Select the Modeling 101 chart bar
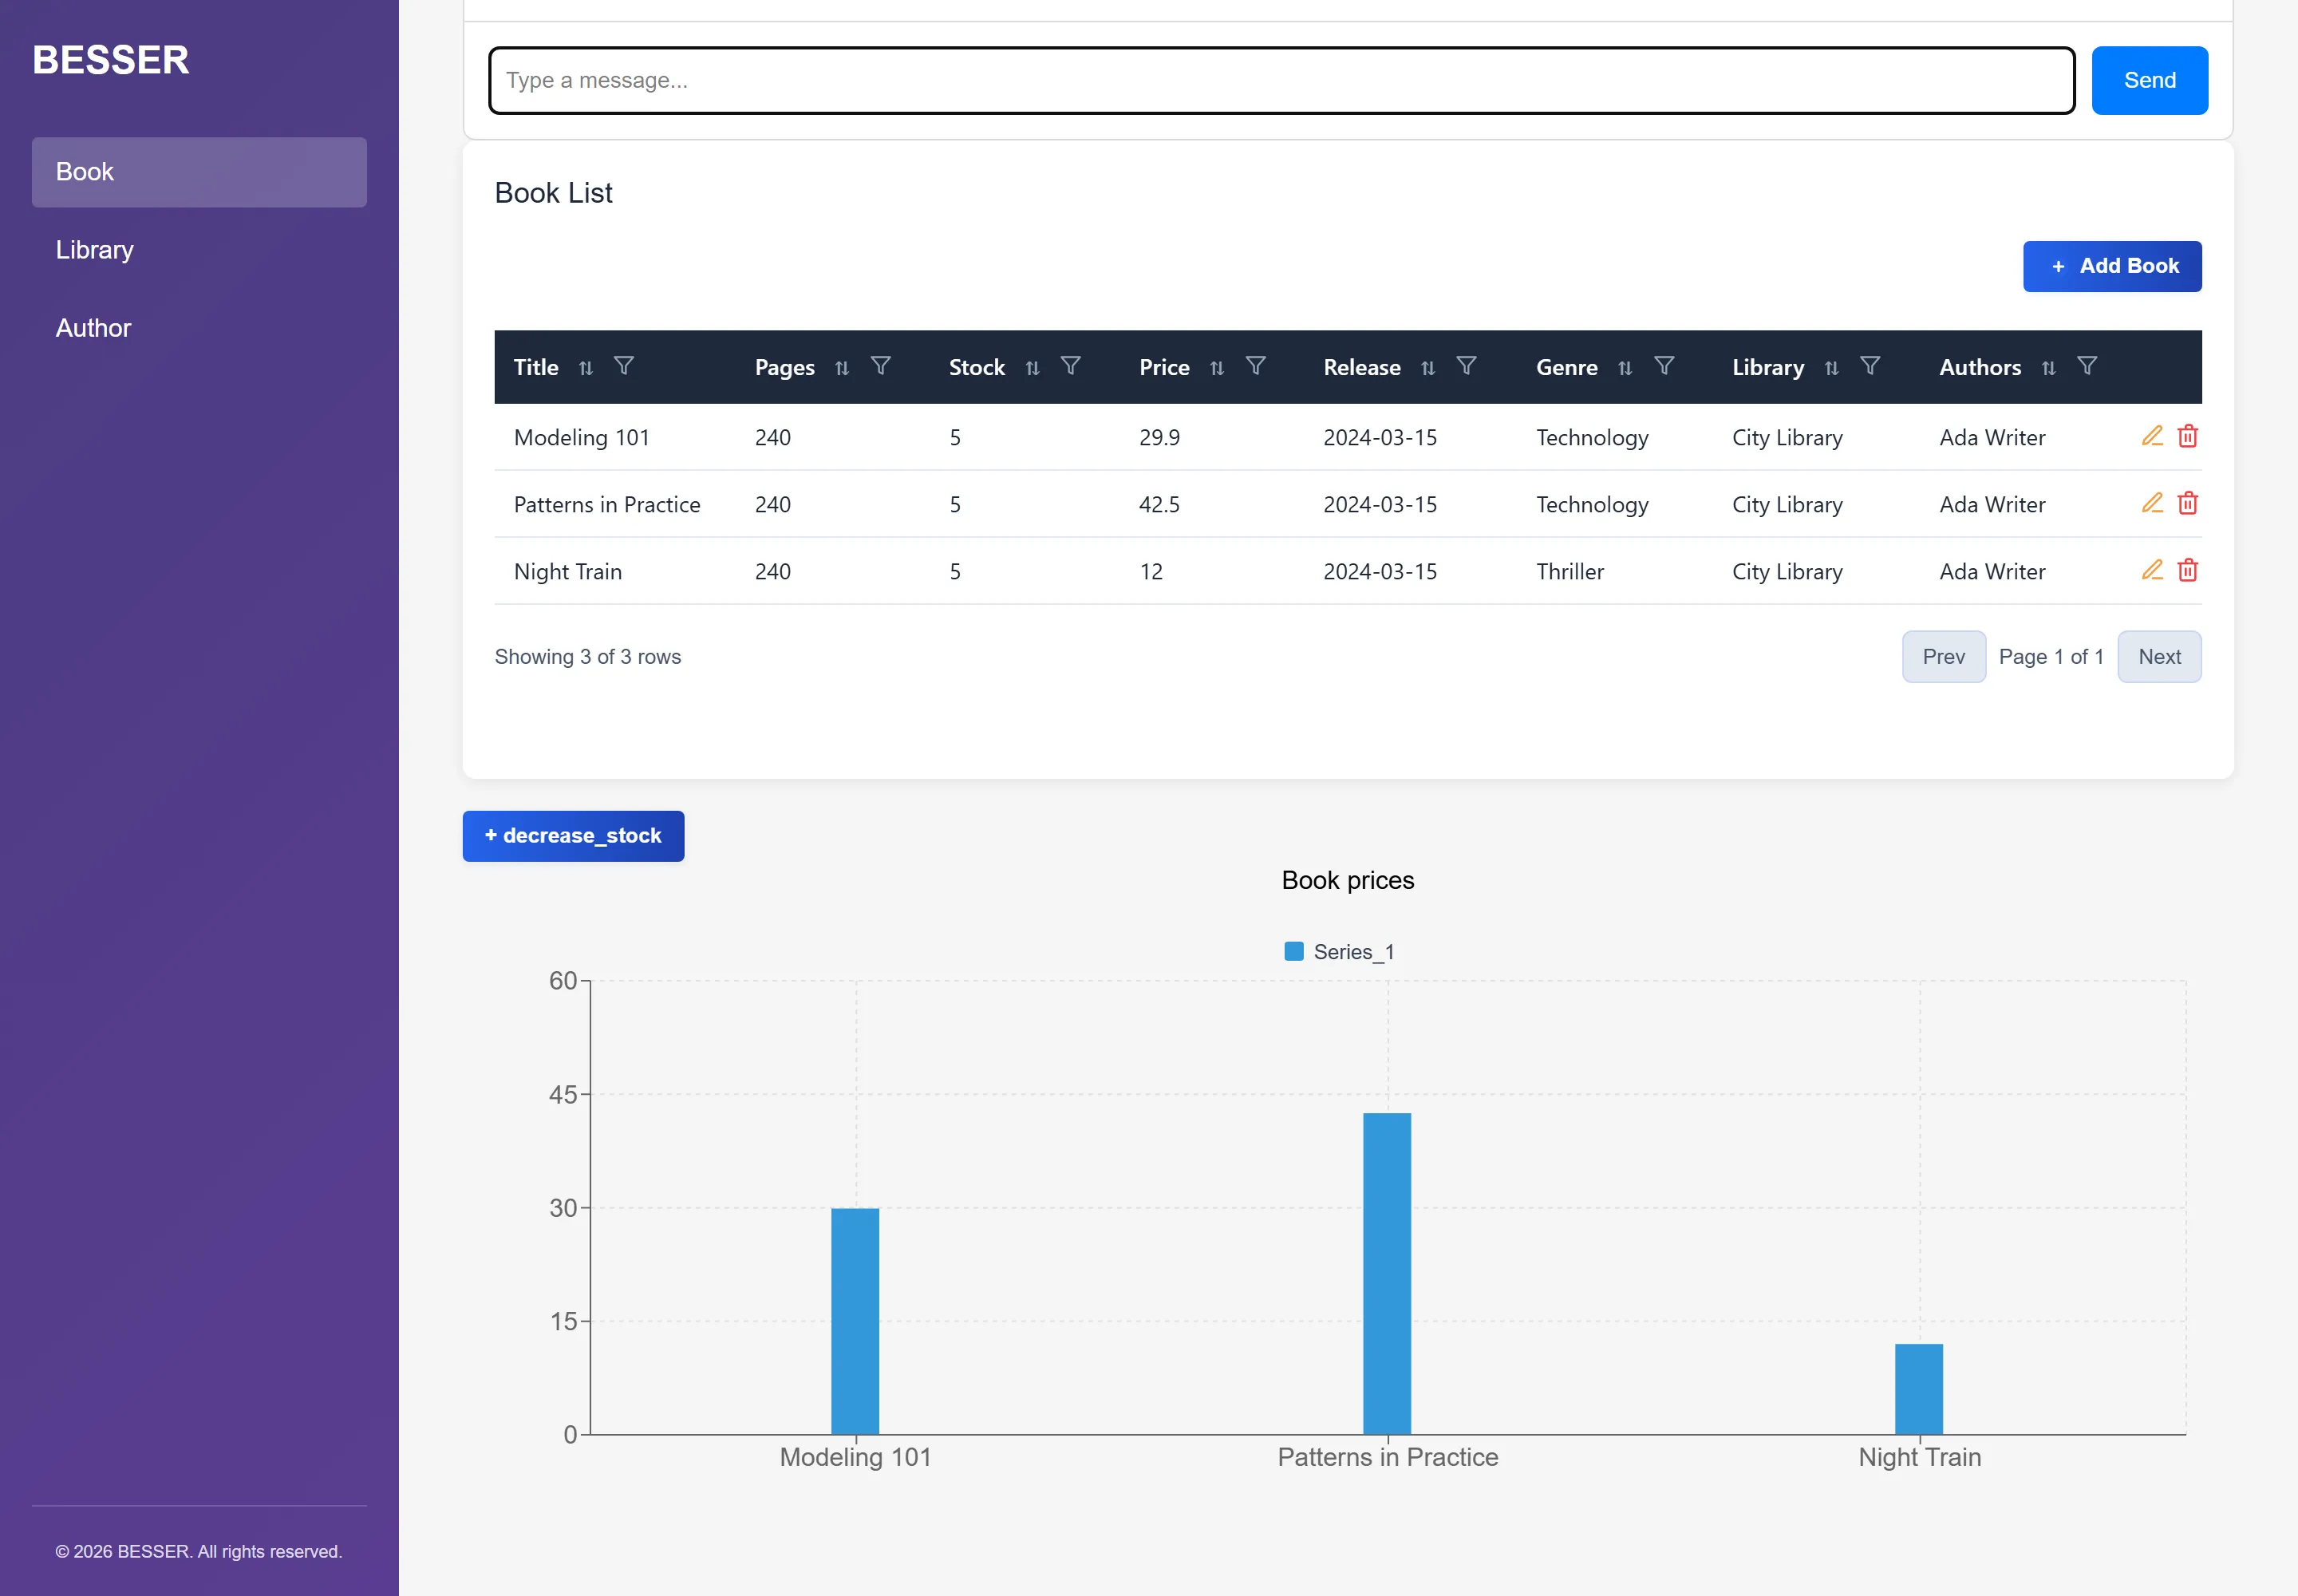The height and width of the screenshot is (1596, 2298). click(x=855, y=1321)
